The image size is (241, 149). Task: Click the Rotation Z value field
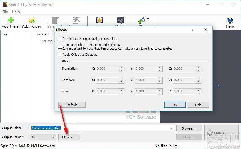click(x=185, y=80)
